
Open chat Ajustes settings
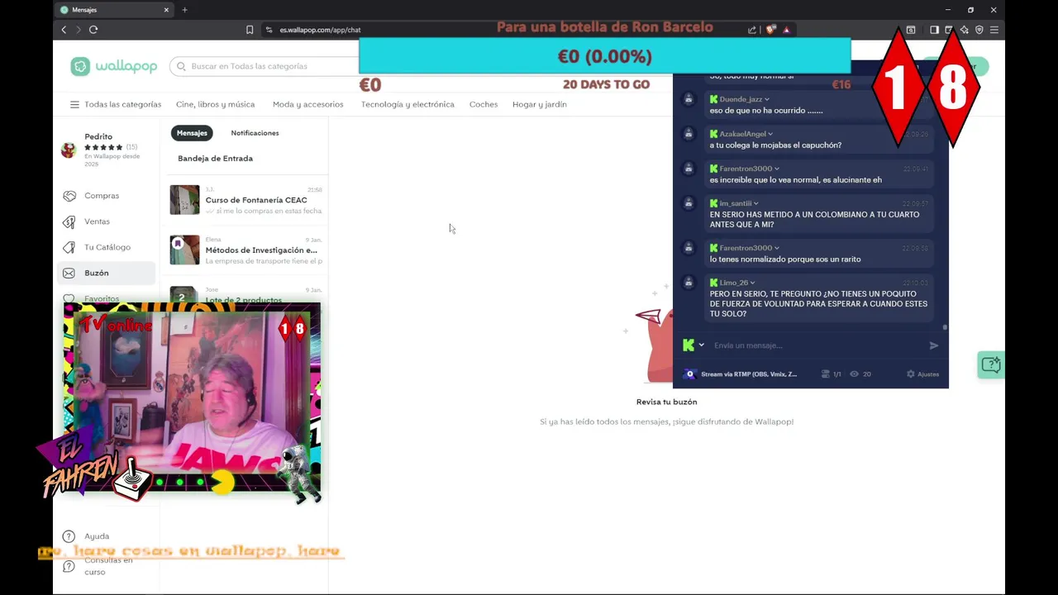[922, 374]
